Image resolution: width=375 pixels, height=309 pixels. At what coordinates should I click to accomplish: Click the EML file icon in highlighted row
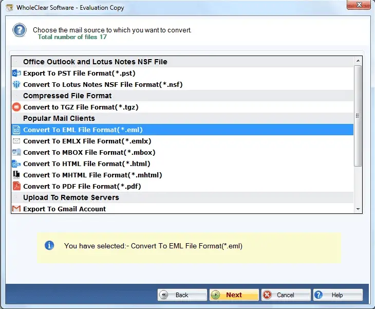16,130
